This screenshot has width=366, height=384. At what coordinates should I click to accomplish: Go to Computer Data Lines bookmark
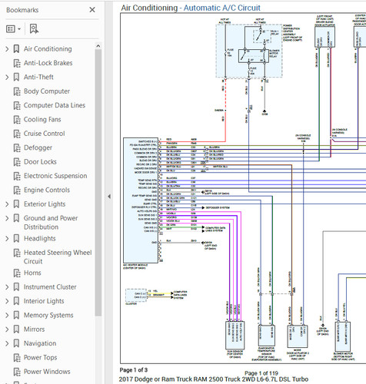click(55, 105)
